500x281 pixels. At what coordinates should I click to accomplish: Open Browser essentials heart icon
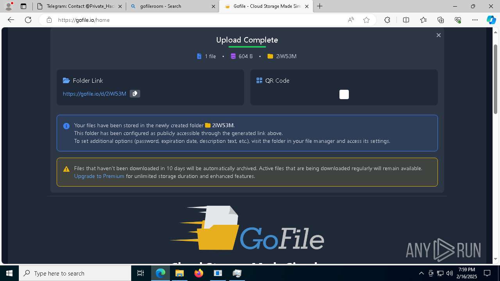tap(458, 20)
